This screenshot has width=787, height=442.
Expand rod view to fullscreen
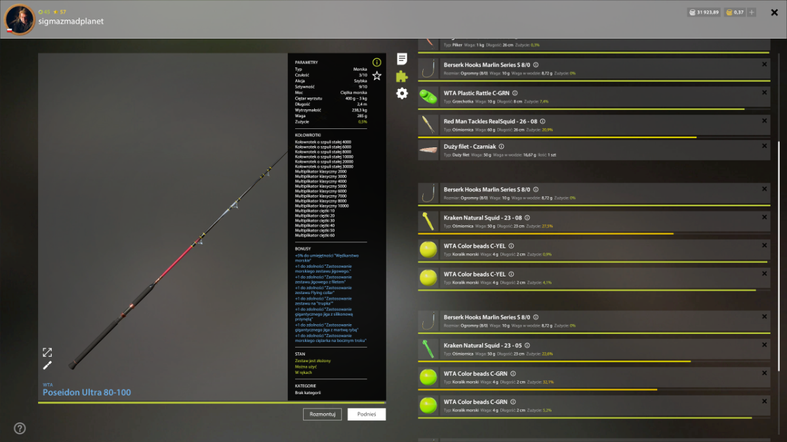click(47, 352)
